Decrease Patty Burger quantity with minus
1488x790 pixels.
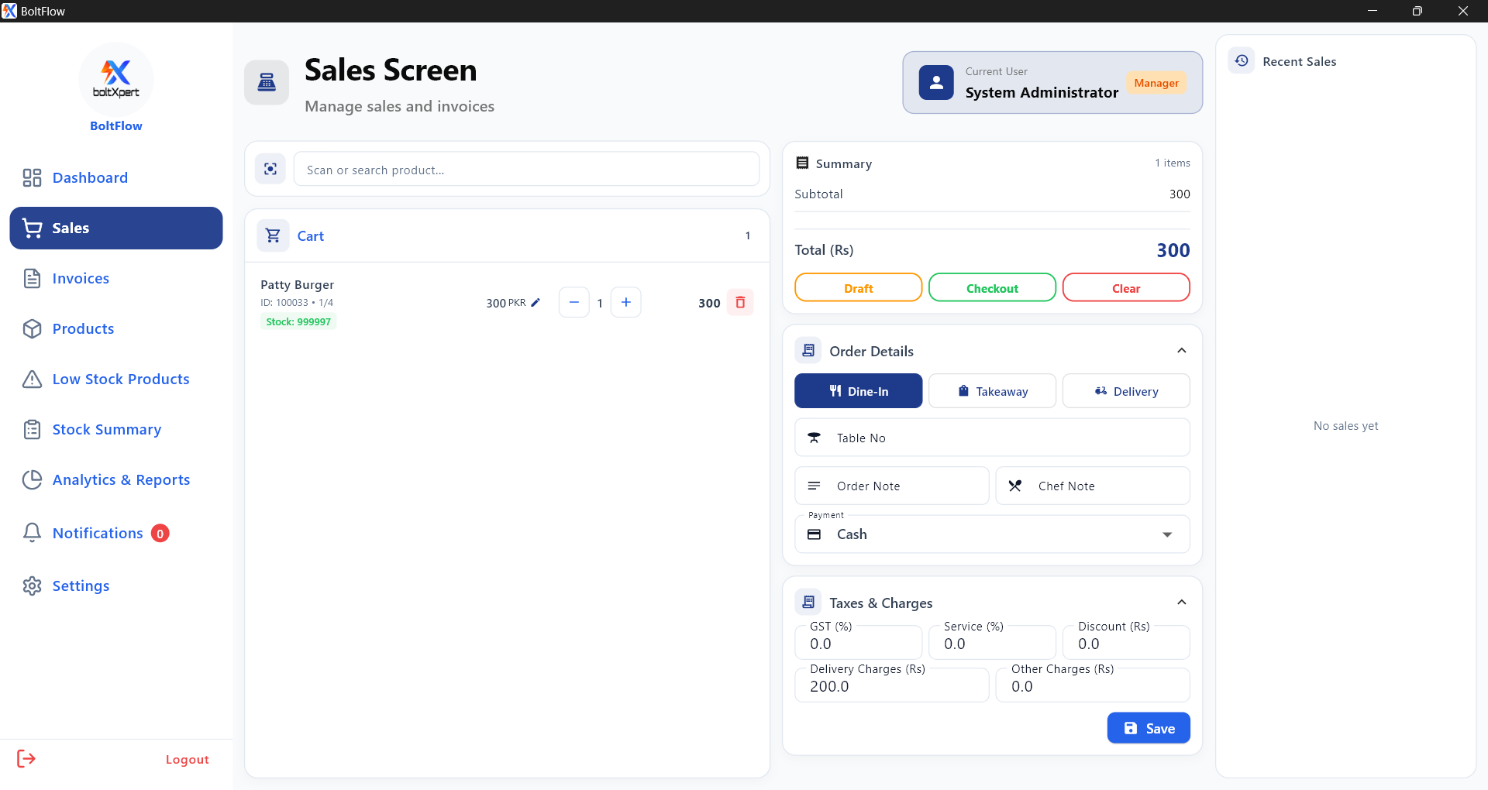pos(573,302)
